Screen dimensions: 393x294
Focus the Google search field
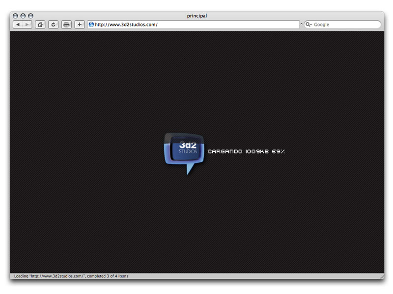[342, 24]
